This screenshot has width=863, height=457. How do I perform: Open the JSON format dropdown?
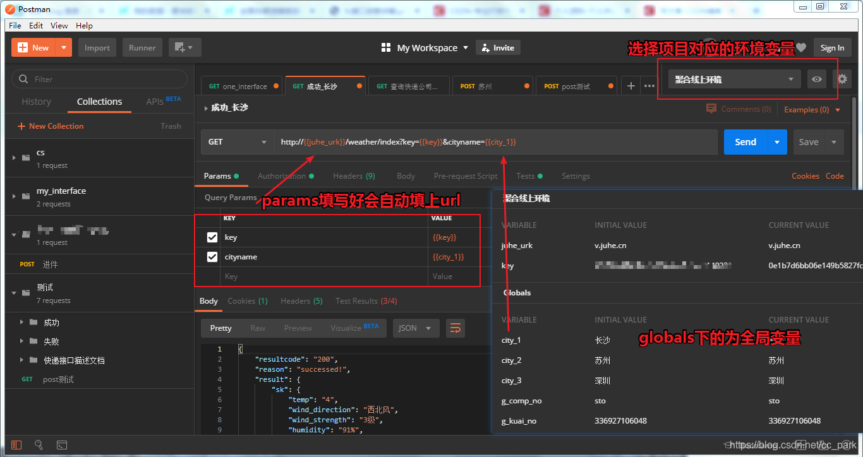(x=416, y=328)
